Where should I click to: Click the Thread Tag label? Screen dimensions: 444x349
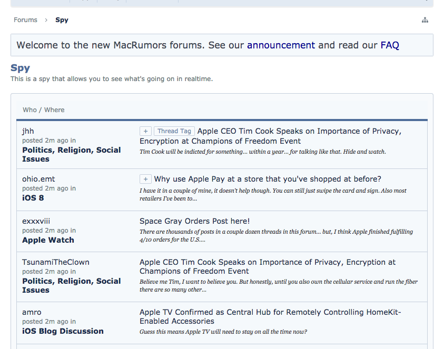pos(174,131)
